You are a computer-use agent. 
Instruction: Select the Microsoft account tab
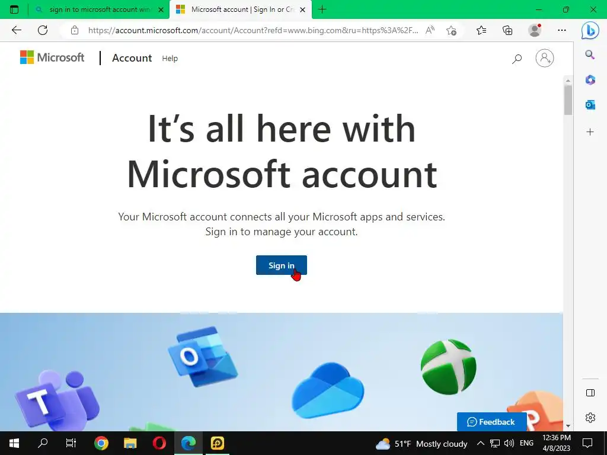click(241, 9)
